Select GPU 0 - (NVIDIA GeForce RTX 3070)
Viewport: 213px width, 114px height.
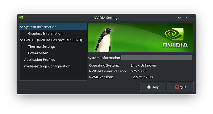tap(53, 40)
